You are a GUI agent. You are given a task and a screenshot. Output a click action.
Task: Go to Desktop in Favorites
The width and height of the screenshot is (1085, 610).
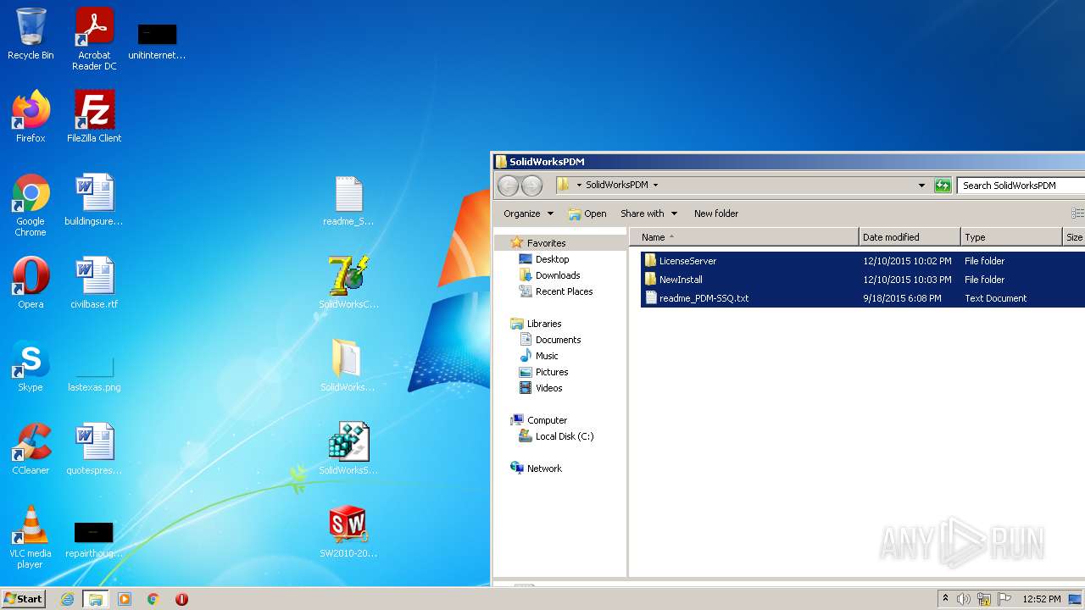coord(552,259)
